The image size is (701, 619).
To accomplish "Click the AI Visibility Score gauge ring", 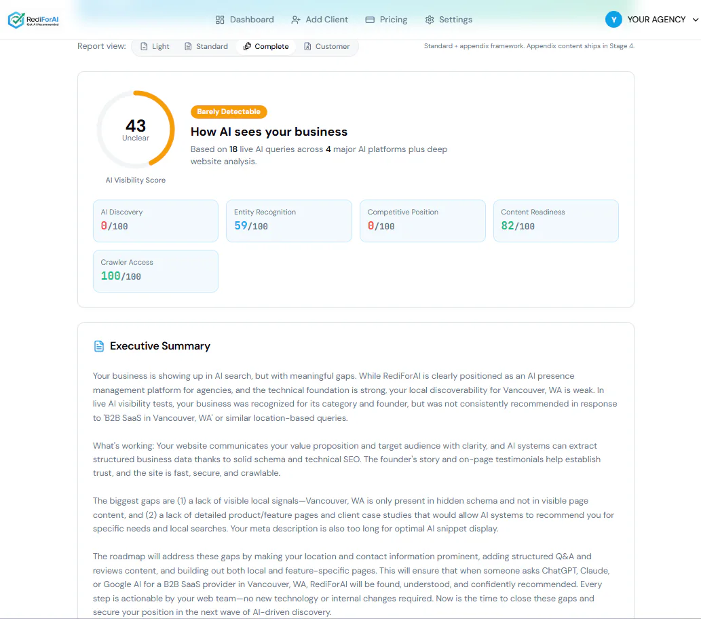I will pos(136,130).
